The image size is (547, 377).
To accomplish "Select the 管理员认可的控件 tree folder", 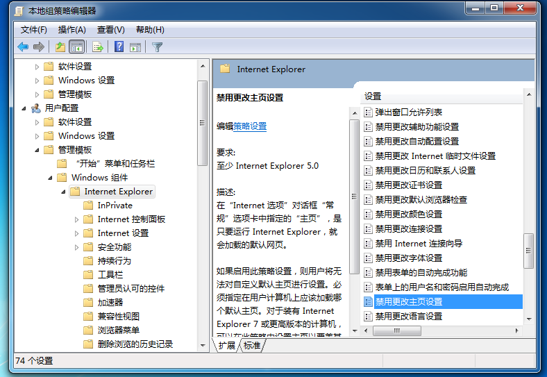I will coord(131,289).
